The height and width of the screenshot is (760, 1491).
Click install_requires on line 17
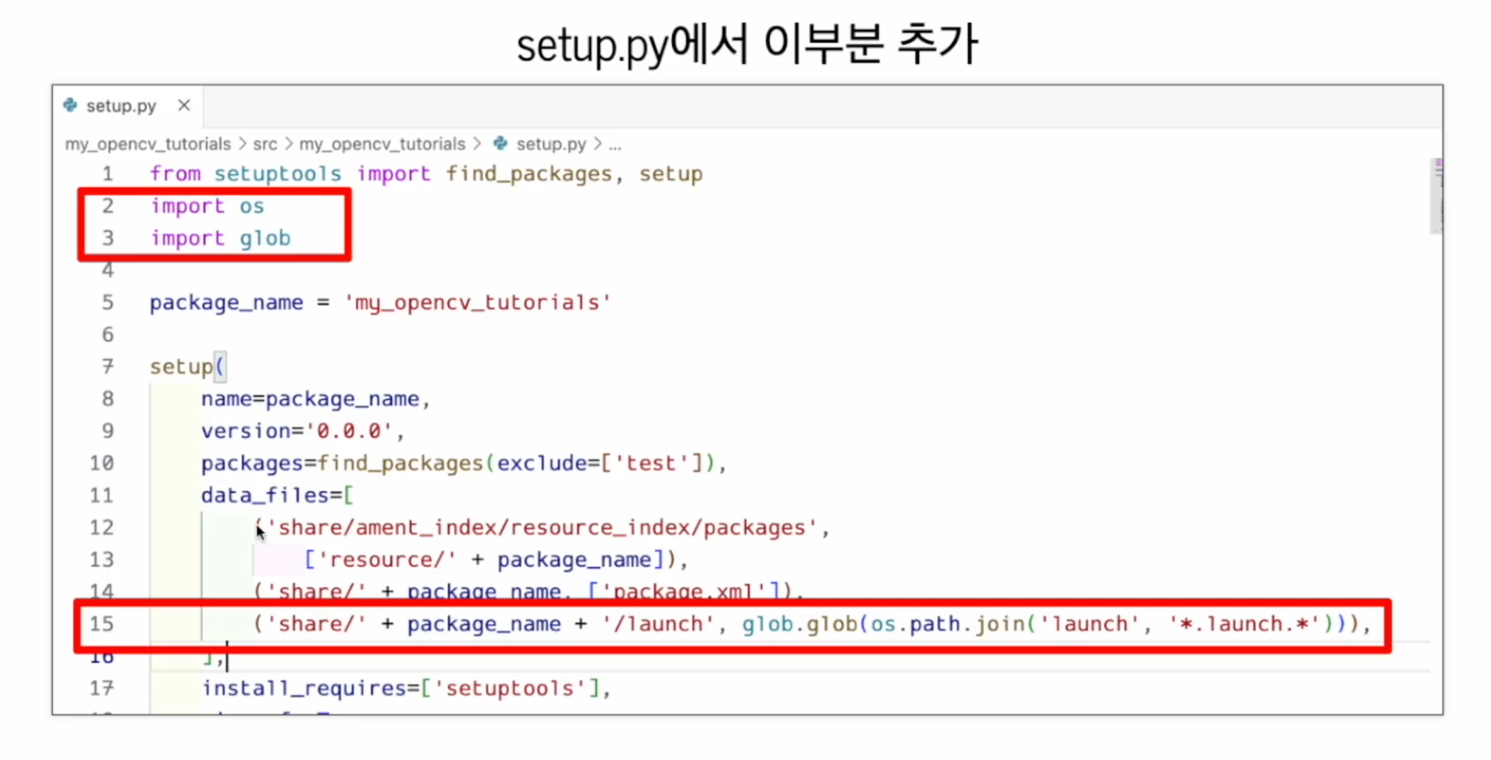point(304,689)
